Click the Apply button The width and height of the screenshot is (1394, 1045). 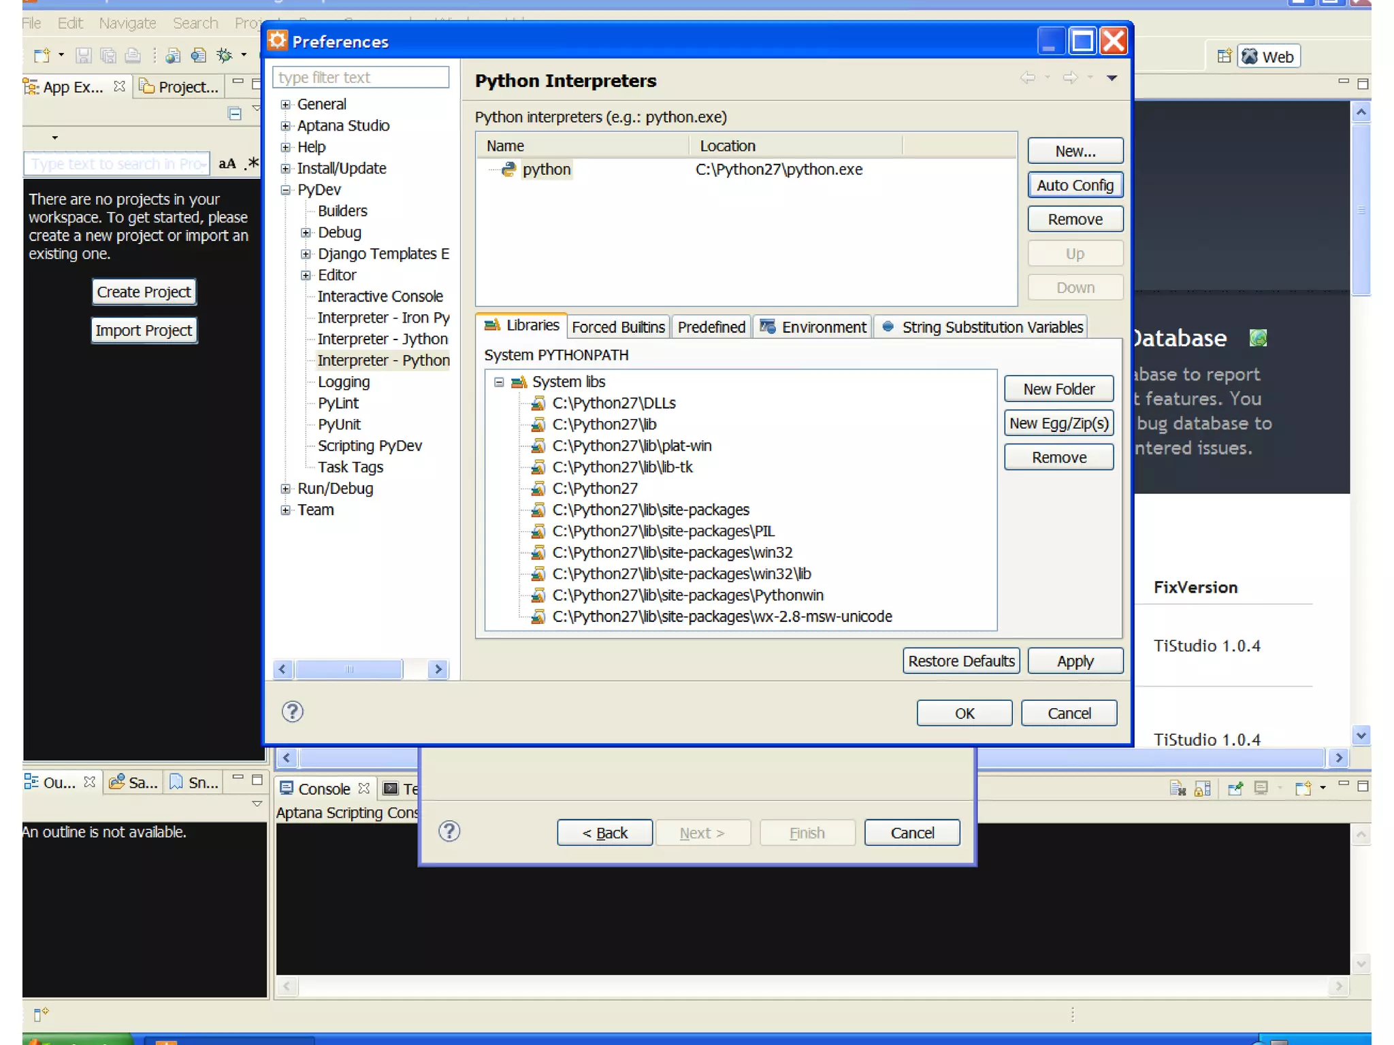[x=1075, y=661]
